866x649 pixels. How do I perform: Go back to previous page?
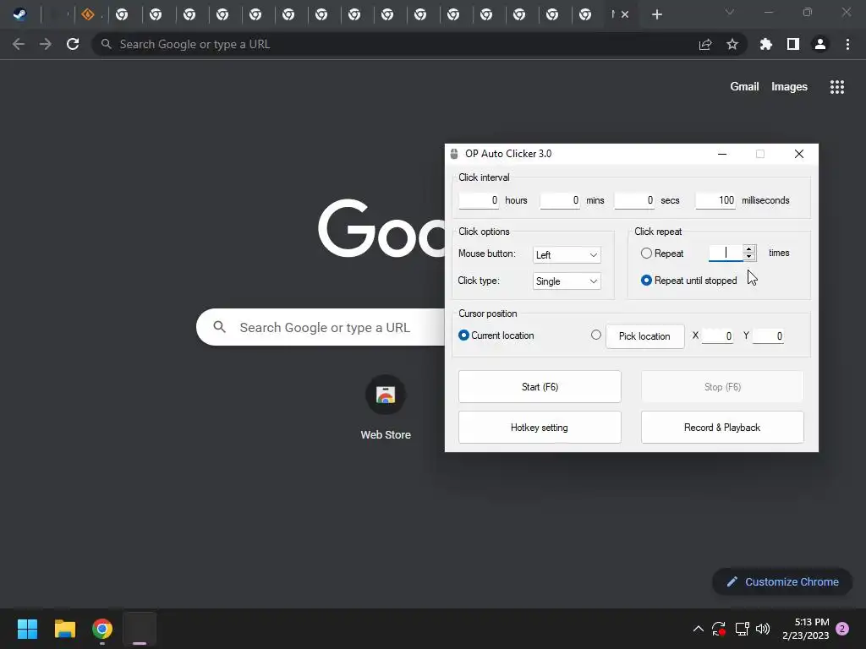click(19, 44)
